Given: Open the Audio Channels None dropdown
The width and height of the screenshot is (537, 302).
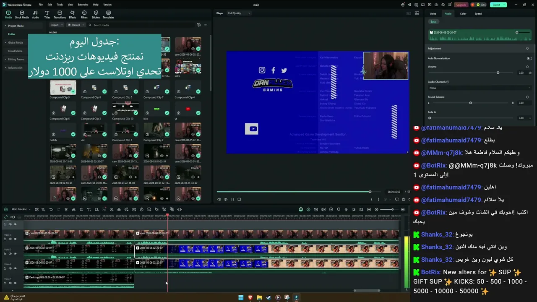Looking at the screenshot, I should (480, 88).
